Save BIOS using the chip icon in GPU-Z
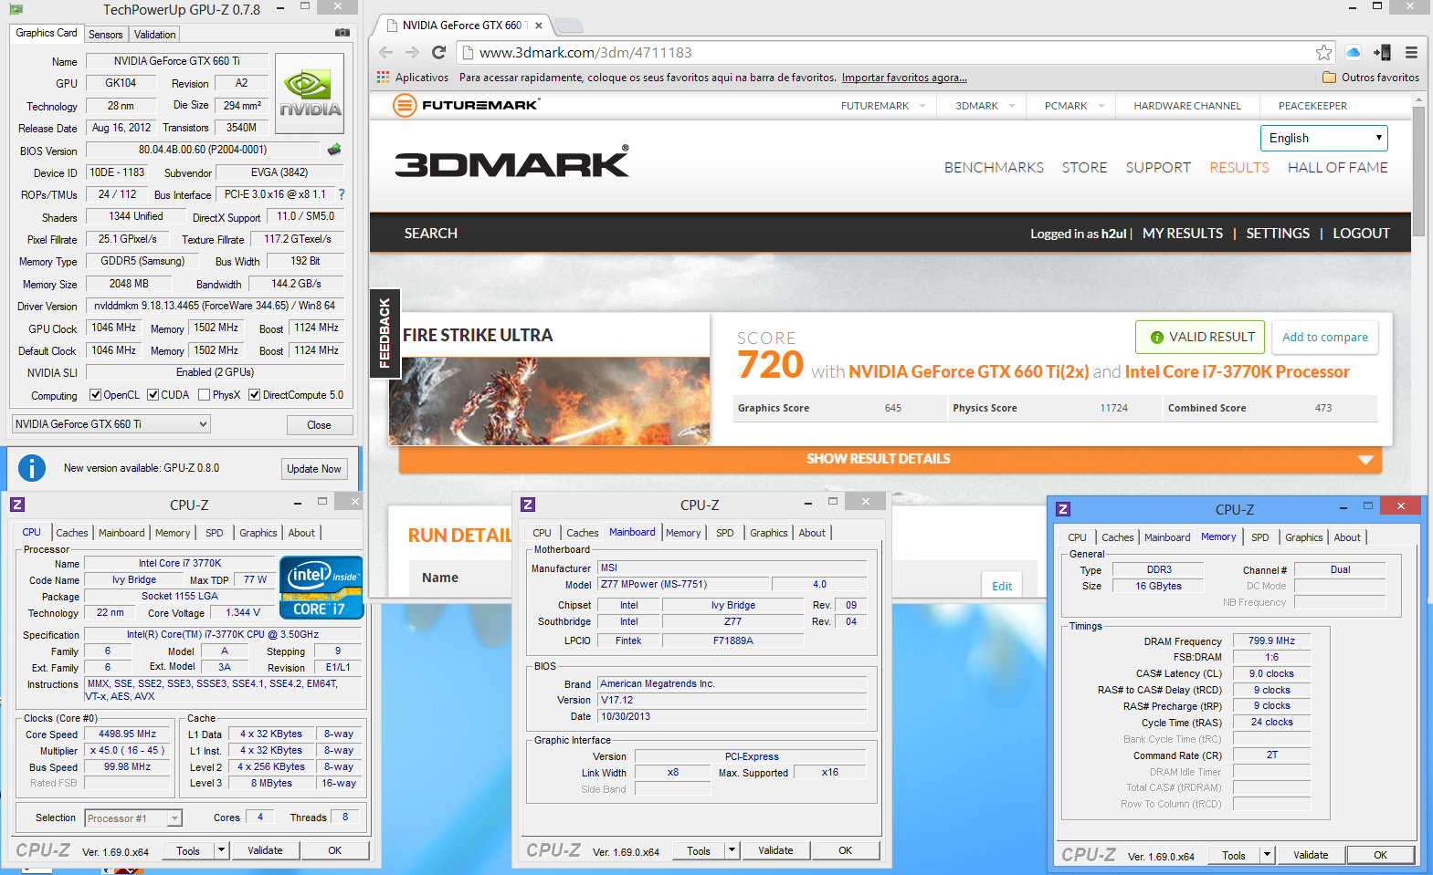This screenshot has width=1433, height=875. click(334, 150)
